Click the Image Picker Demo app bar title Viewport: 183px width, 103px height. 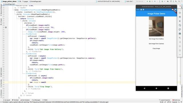(x=156, y=14)
